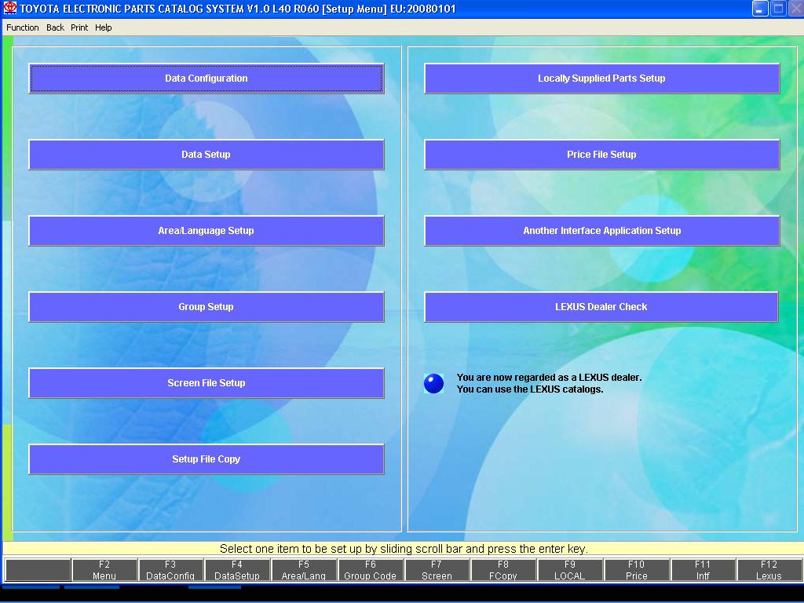
Task: Open Locally Supplied Parts Setup
Action: point(601,79)
